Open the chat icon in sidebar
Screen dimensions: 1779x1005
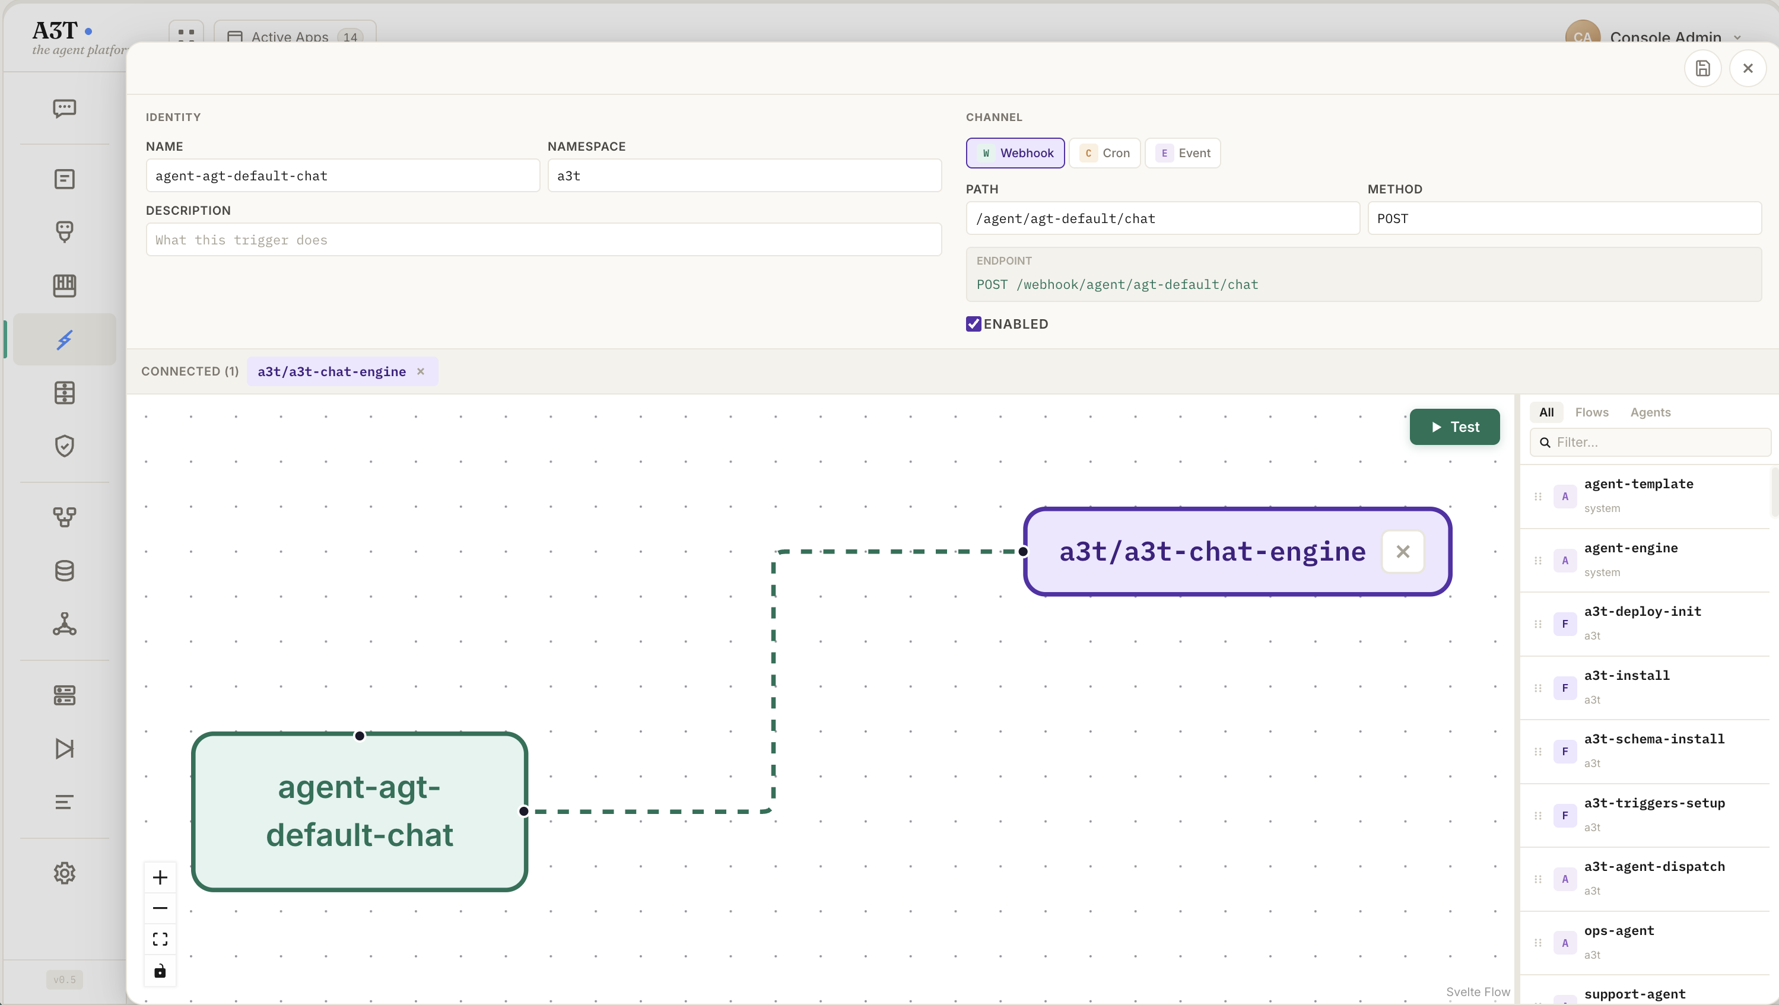coord(64,109)
